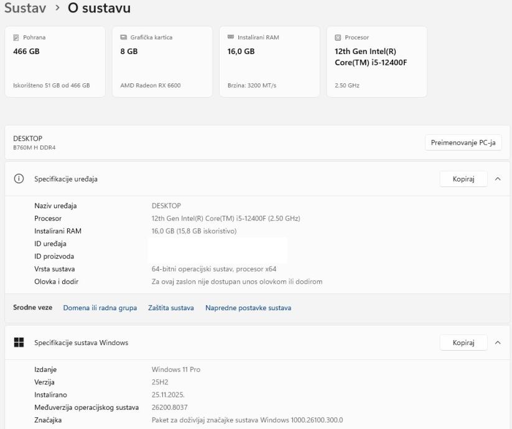512x429 pixels.
Task: Copy Windows specifications with Kopiraj button
Action: point(463,343)
